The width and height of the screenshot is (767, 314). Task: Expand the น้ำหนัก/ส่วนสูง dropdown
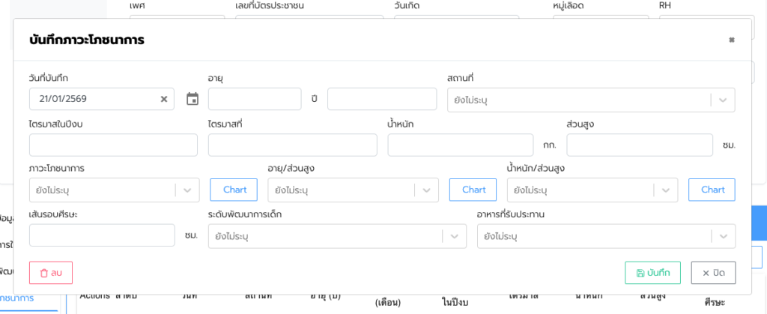(592, 190)
